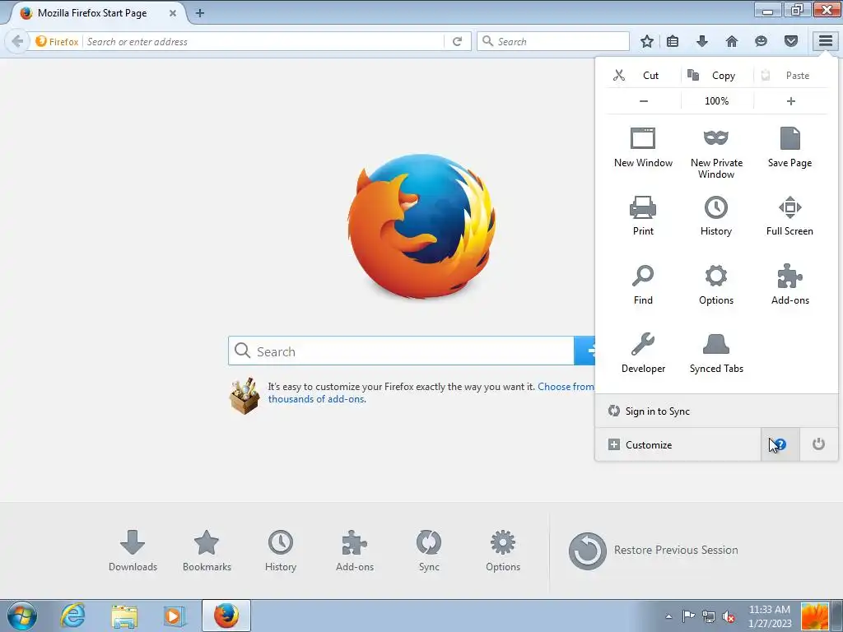This screenshot has height=632, width=843.
Task: Focus the toolbar Search box
Action: [552, 41]
